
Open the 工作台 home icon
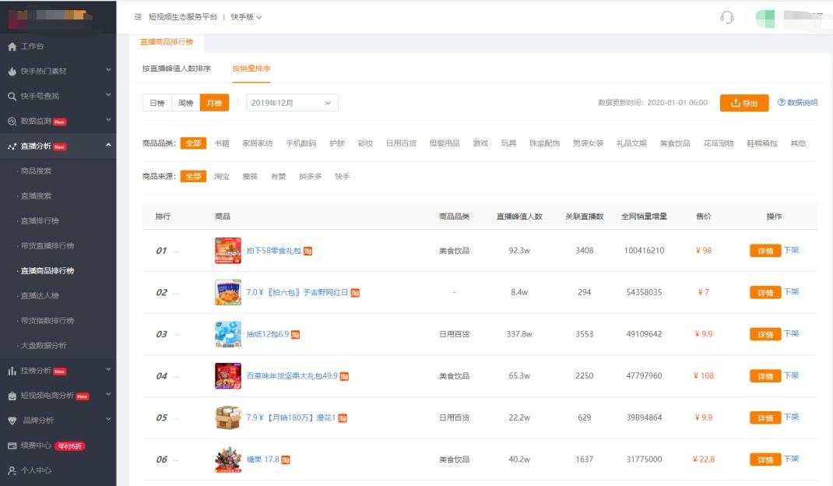point(12,47)
